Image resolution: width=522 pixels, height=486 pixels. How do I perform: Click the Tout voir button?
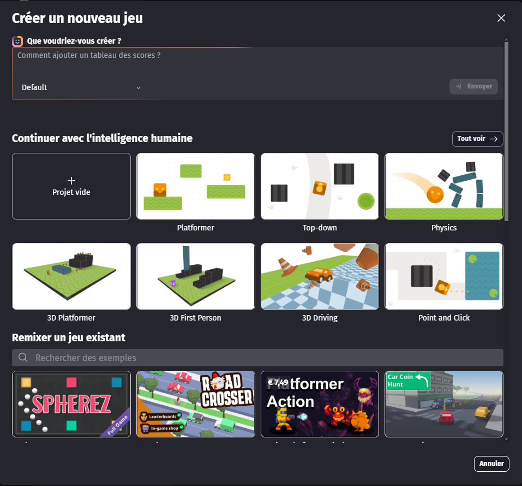(477, 139)
